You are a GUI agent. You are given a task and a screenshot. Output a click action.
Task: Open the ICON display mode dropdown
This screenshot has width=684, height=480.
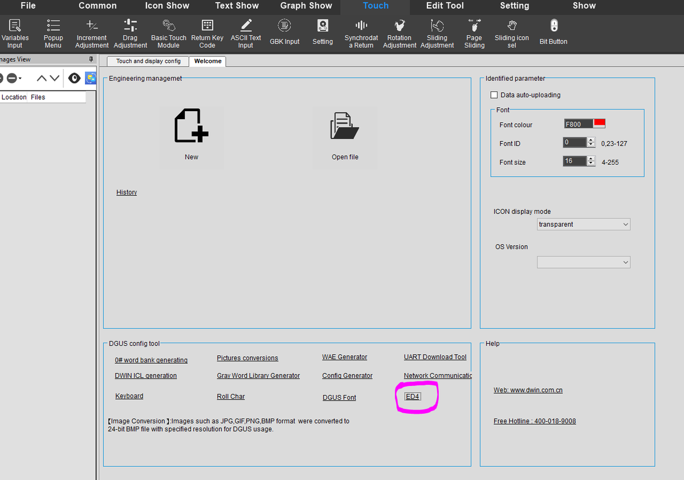pos(584,225)
